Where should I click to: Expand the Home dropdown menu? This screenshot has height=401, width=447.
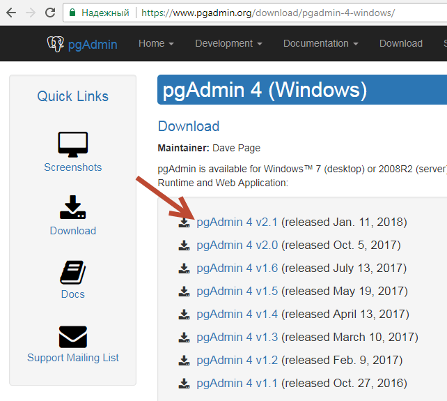click(156, 43)
